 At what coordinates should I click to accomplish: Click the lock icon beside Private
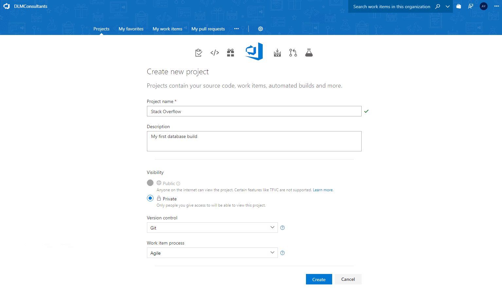(x=159, y=198)
